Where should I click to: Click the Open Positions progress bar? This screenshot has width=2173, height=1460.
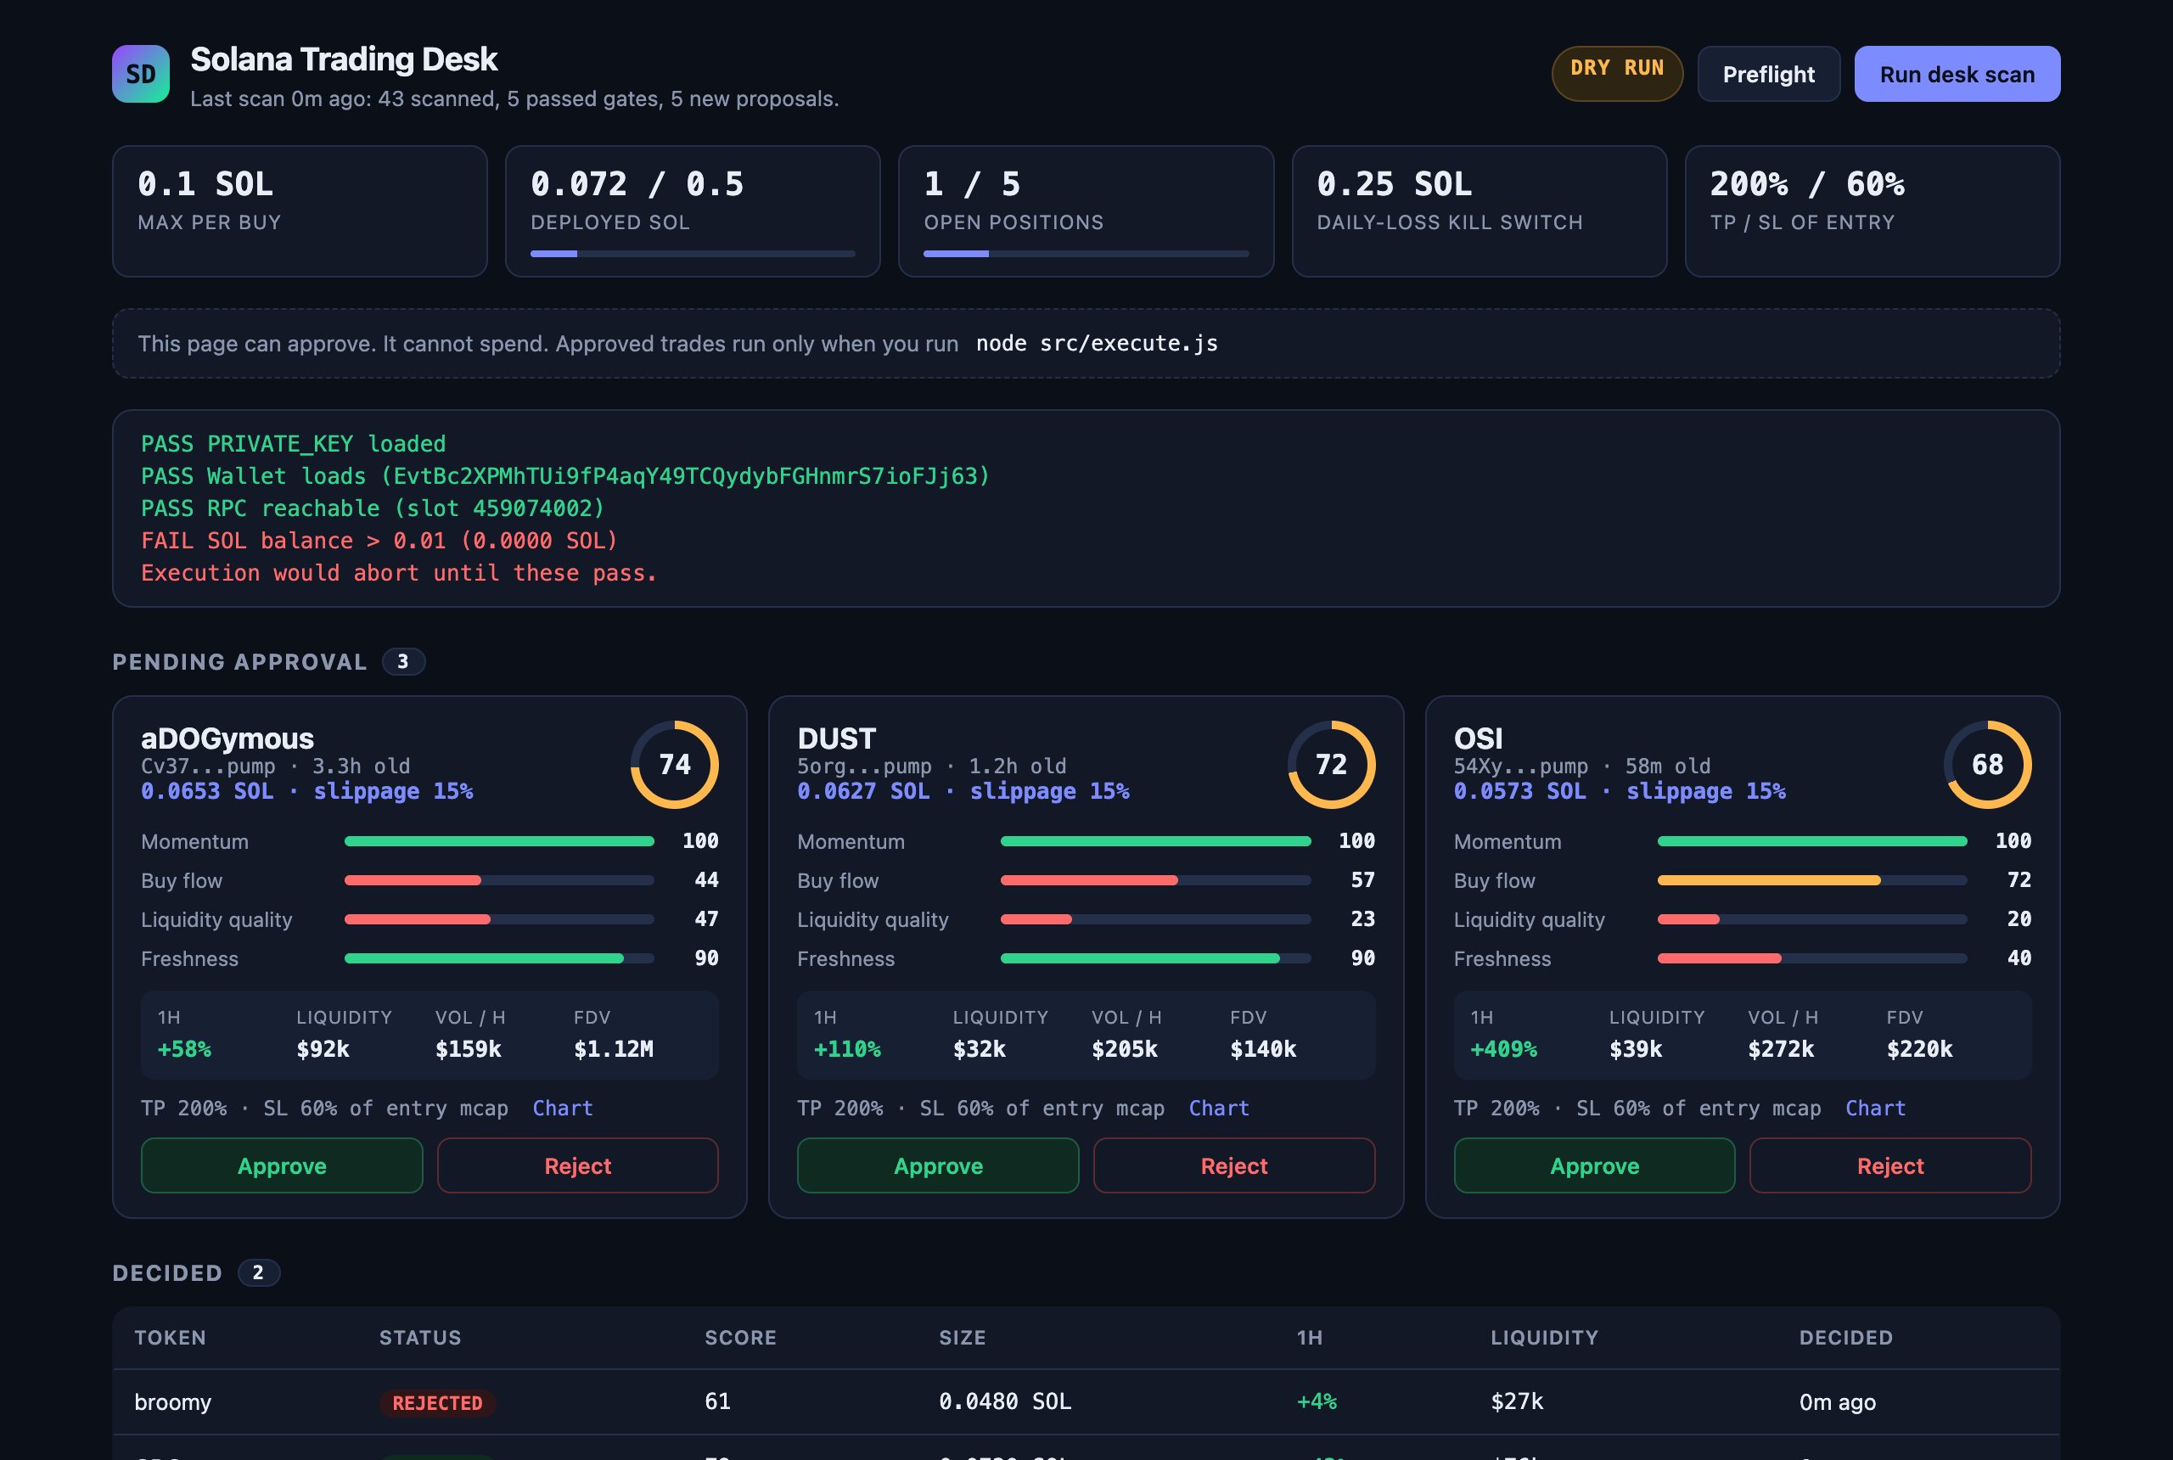click(x=1086, y=253)
